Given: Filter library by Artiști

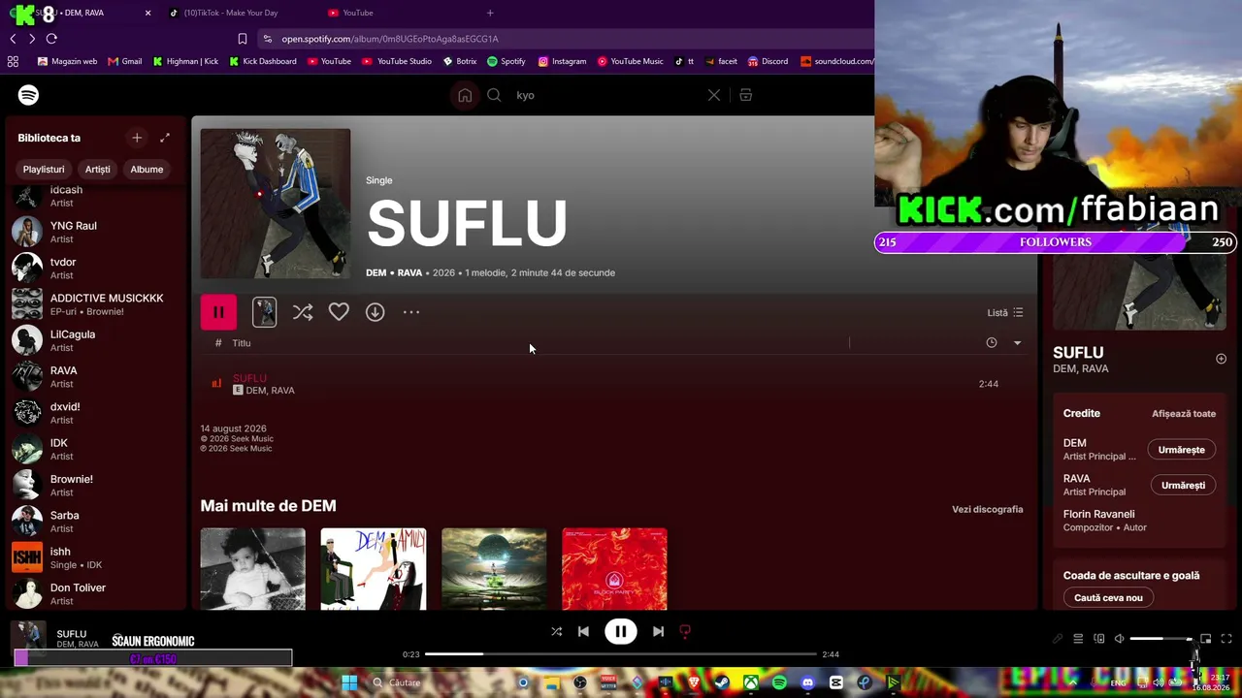Looking at the screenshot, I should tap(97, 169).
